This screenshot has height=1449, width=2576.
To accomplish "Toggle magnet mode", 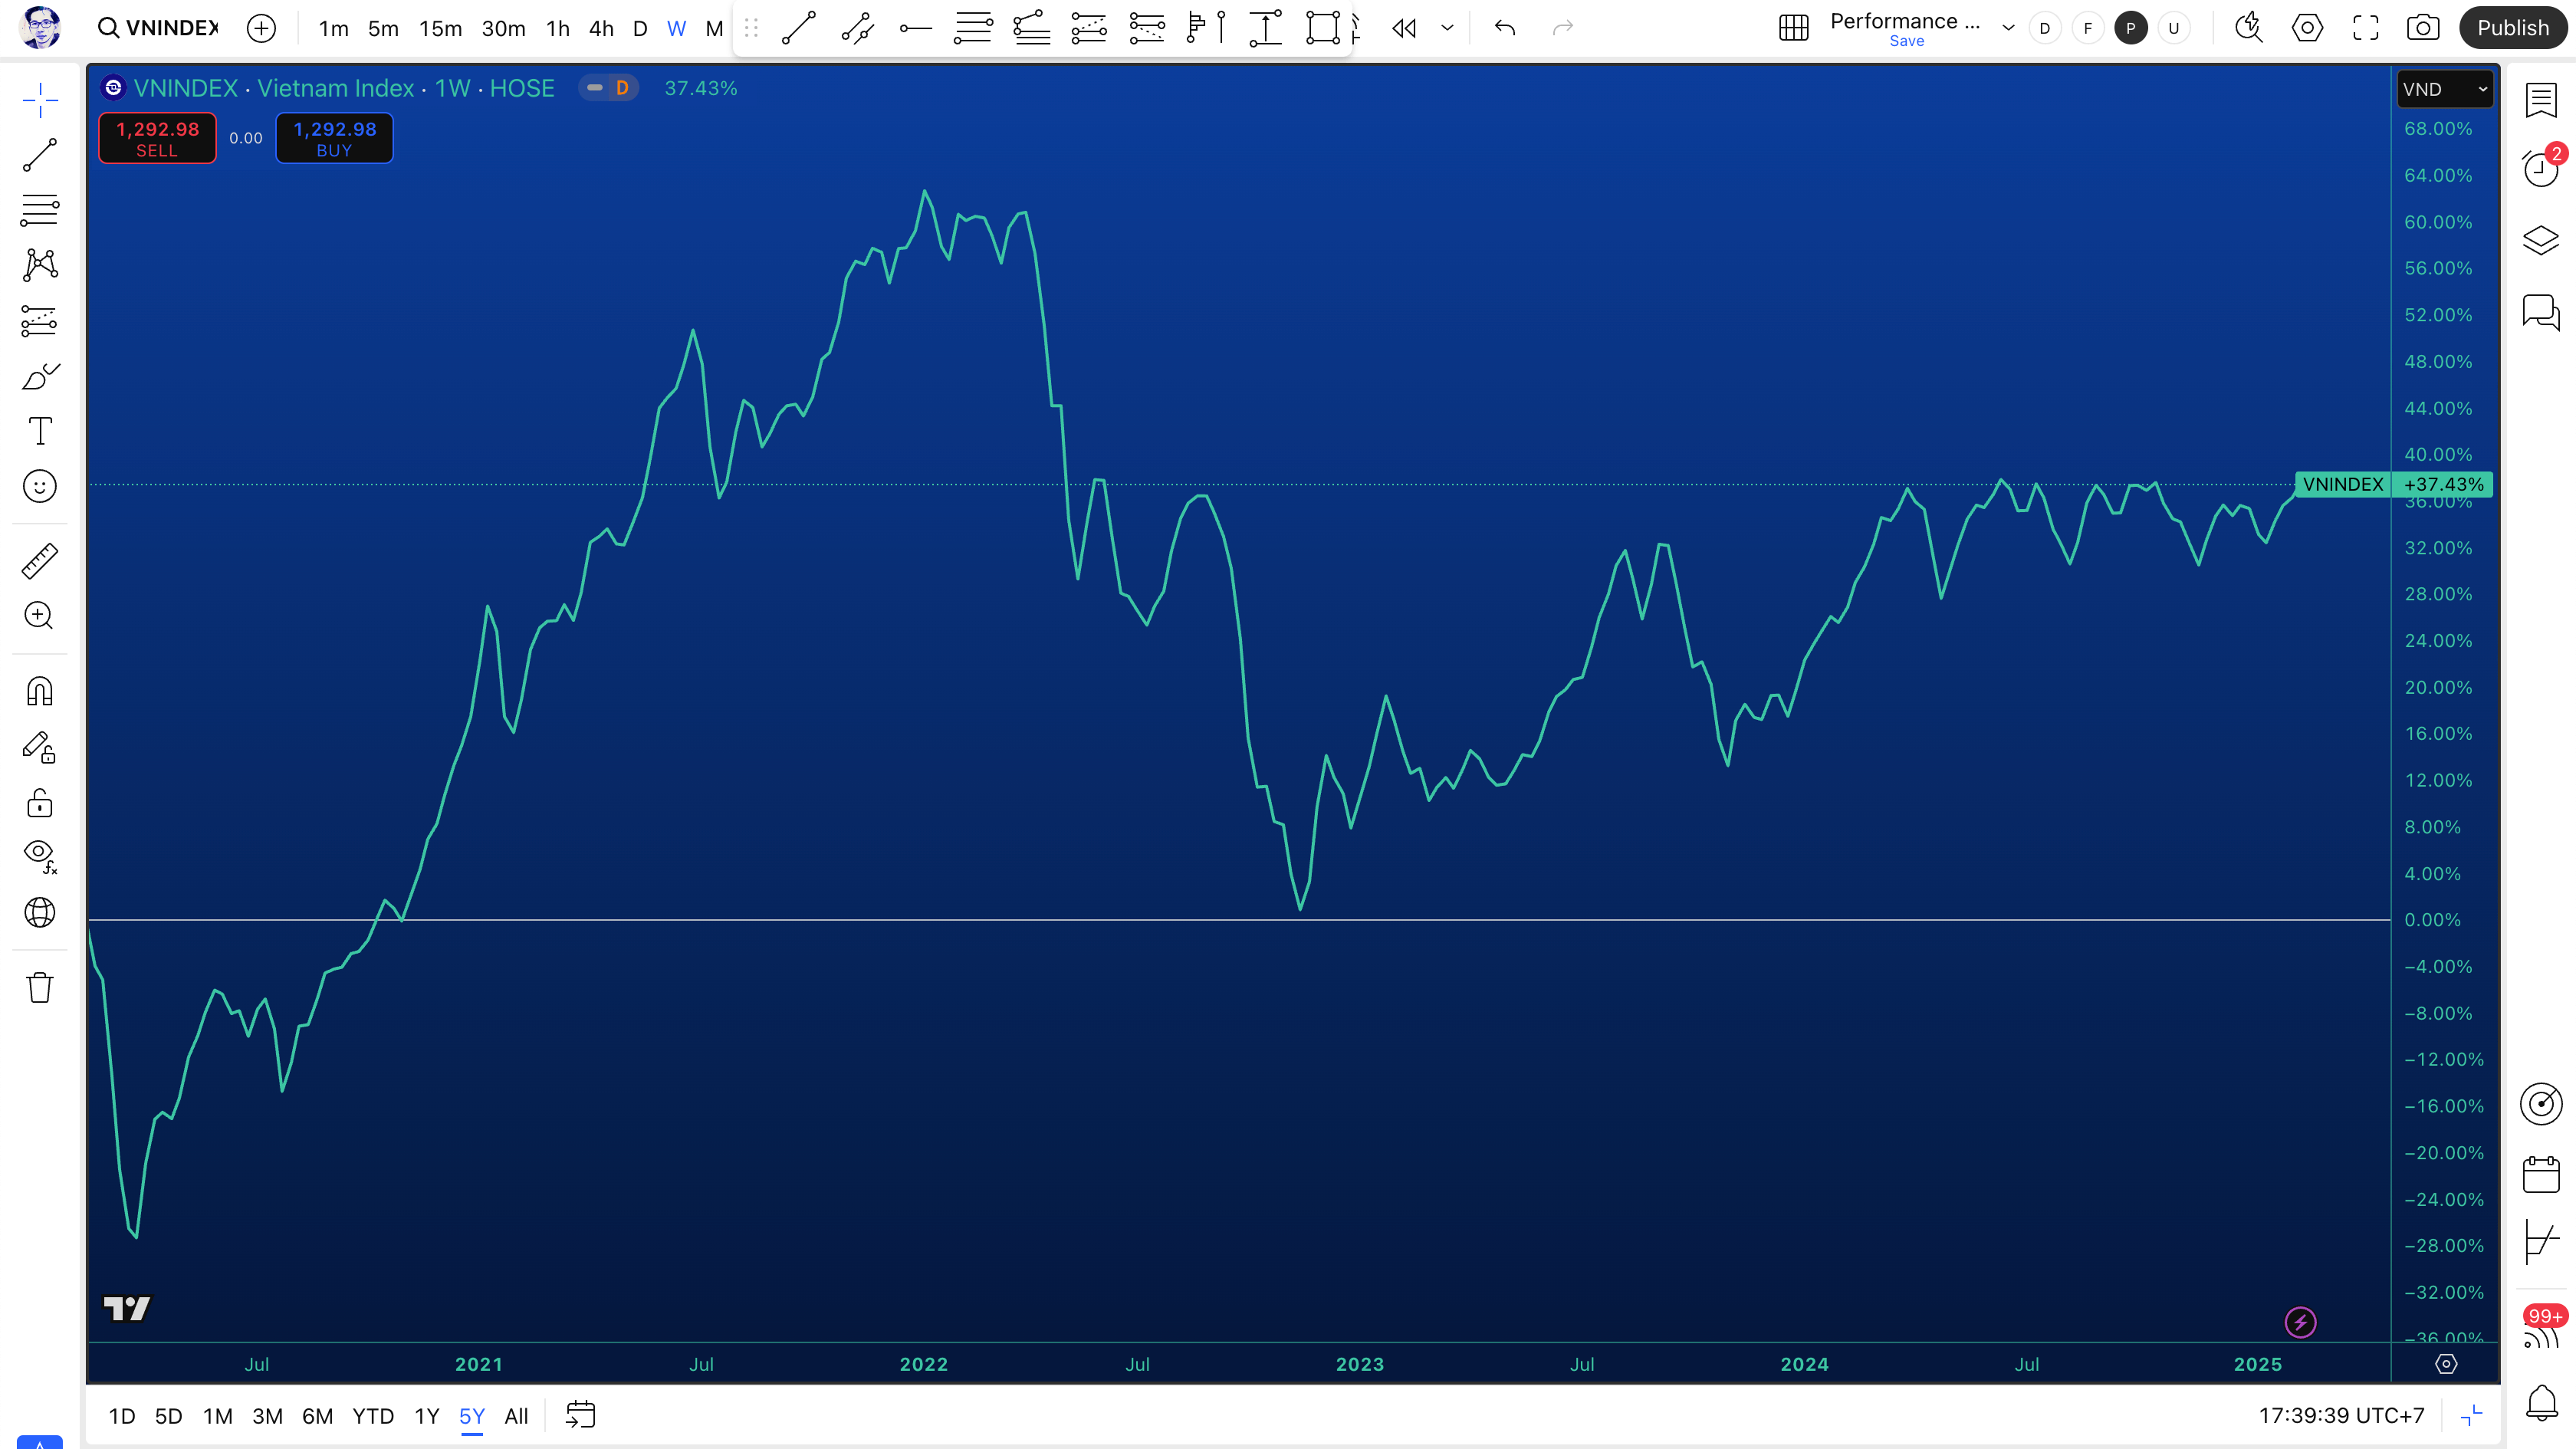I will (x=40, y=691).
